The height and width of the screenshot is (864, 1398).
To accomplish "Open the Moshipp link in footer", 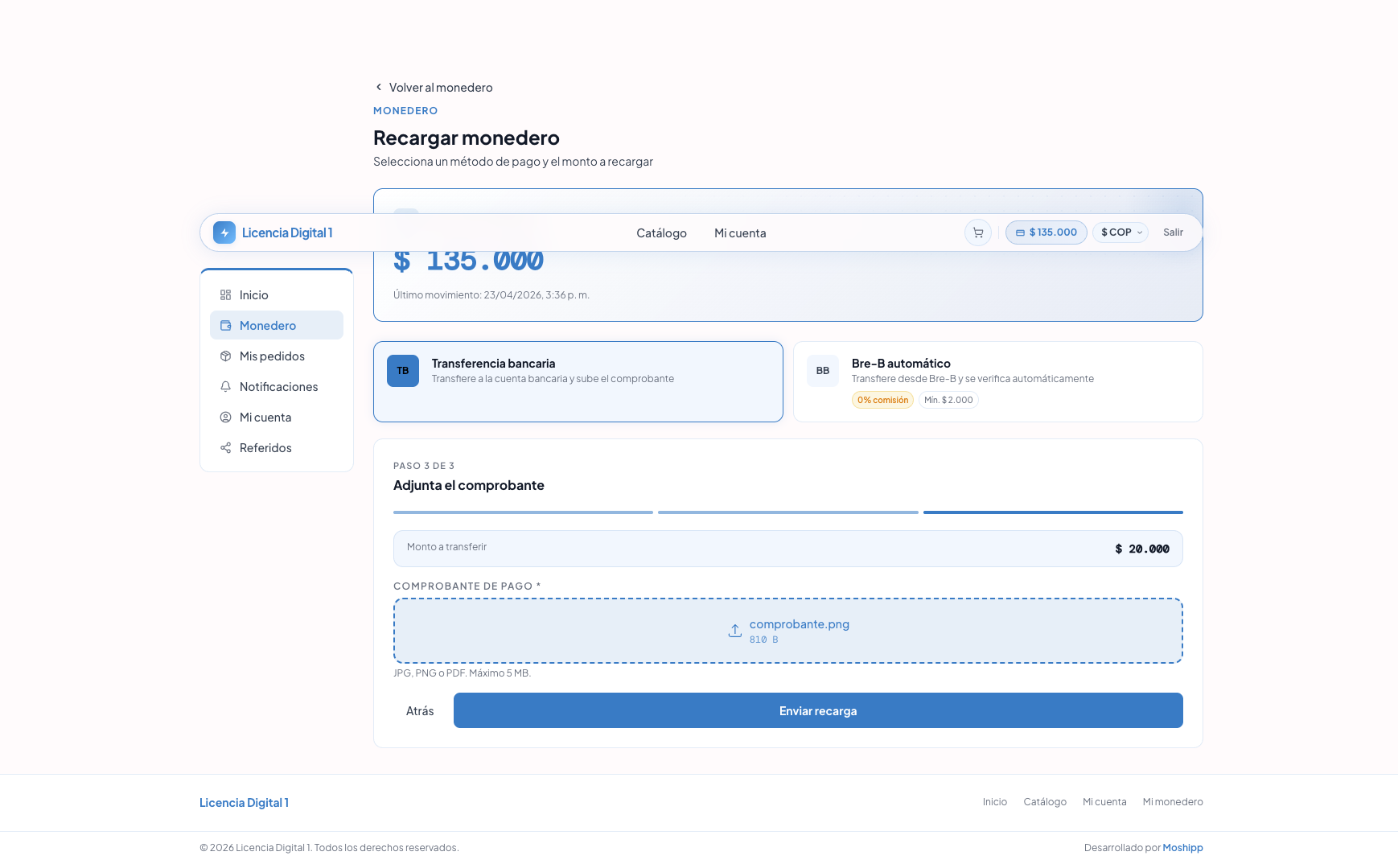I will [x=1182, y=848].
